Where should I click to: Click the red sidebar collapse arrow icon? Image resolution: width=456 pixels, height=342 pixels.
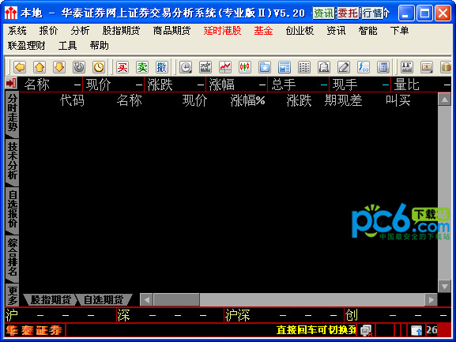[11, 84]
